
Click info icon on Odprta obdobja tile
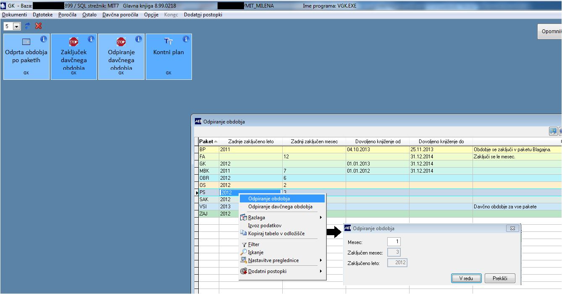pyautogui.click(x=44, y=39)
